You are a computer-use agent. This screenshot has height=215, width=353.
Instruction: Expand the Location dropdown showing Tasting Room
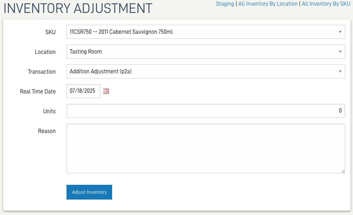click(x=206, y=51)
